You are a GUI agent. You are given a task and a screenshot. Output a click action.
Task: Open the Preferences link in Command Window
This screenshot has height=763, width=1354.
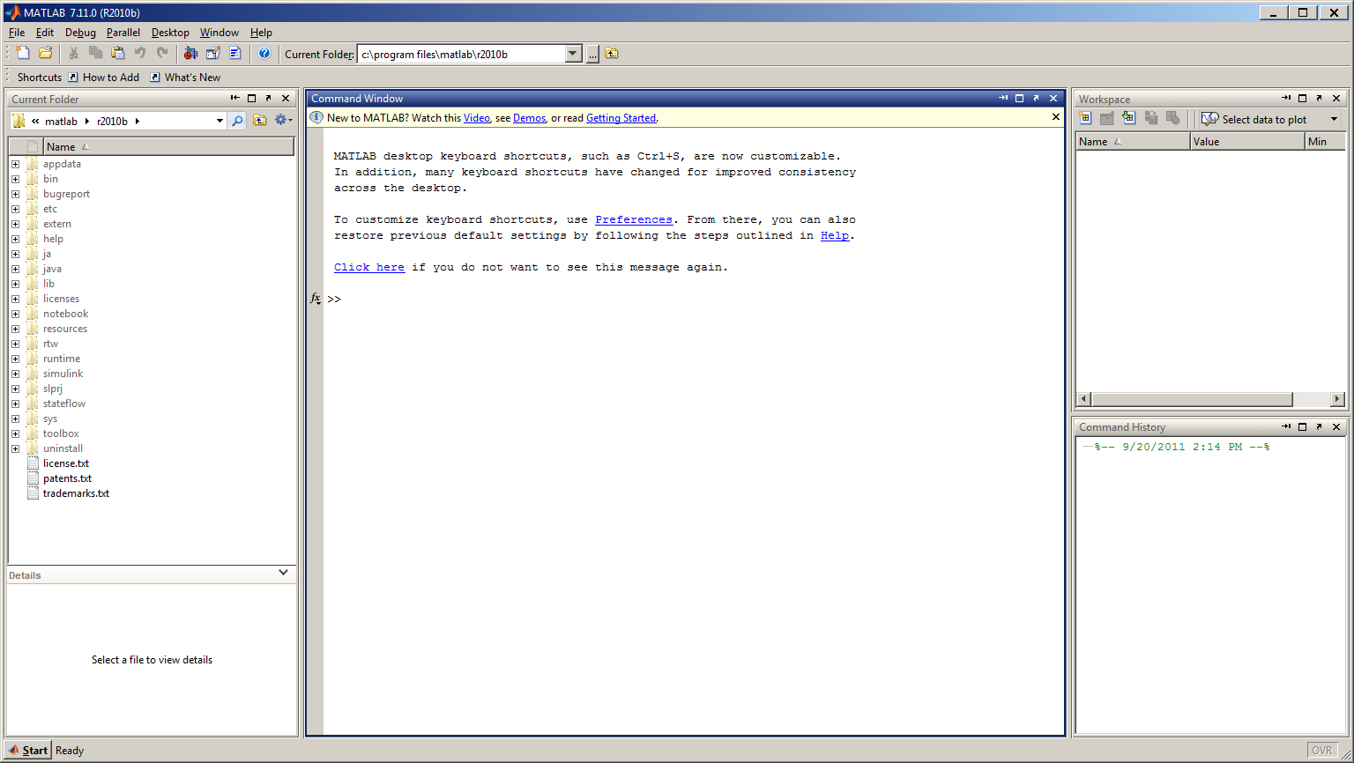(634, 219)
